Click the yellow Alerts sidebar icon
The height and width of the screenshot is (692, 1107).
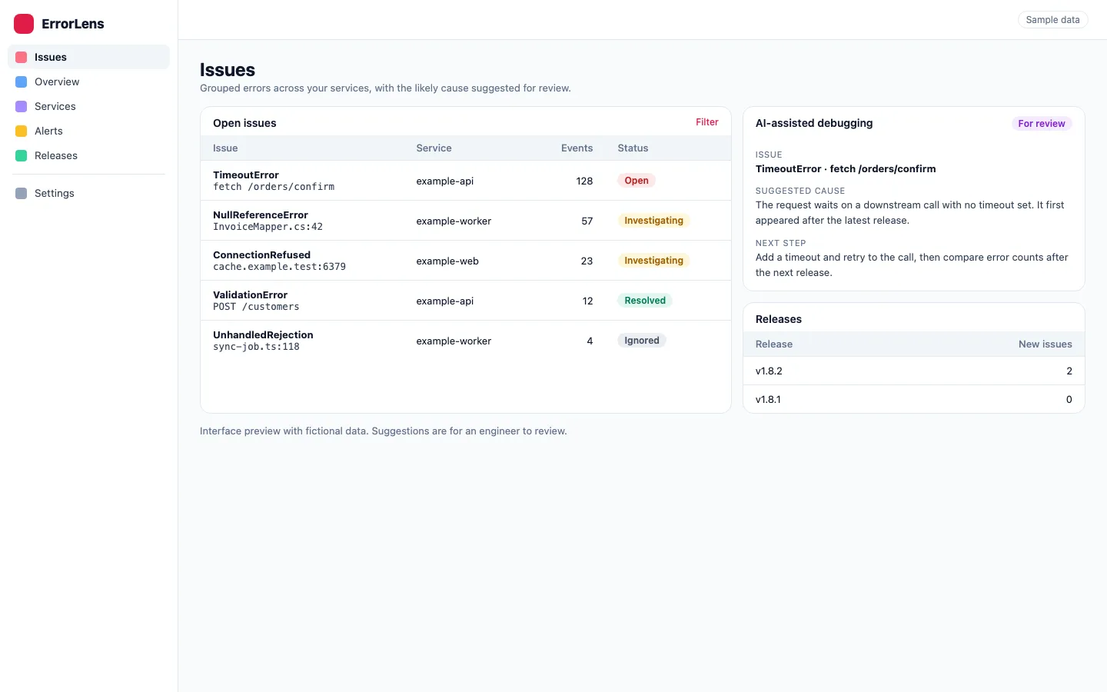click(22, 131)
